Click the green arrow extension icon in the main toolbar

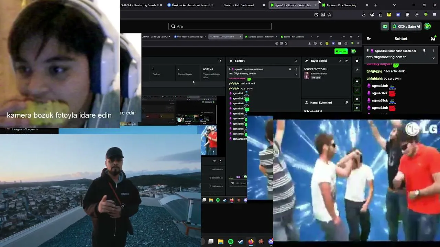[426, 15]
